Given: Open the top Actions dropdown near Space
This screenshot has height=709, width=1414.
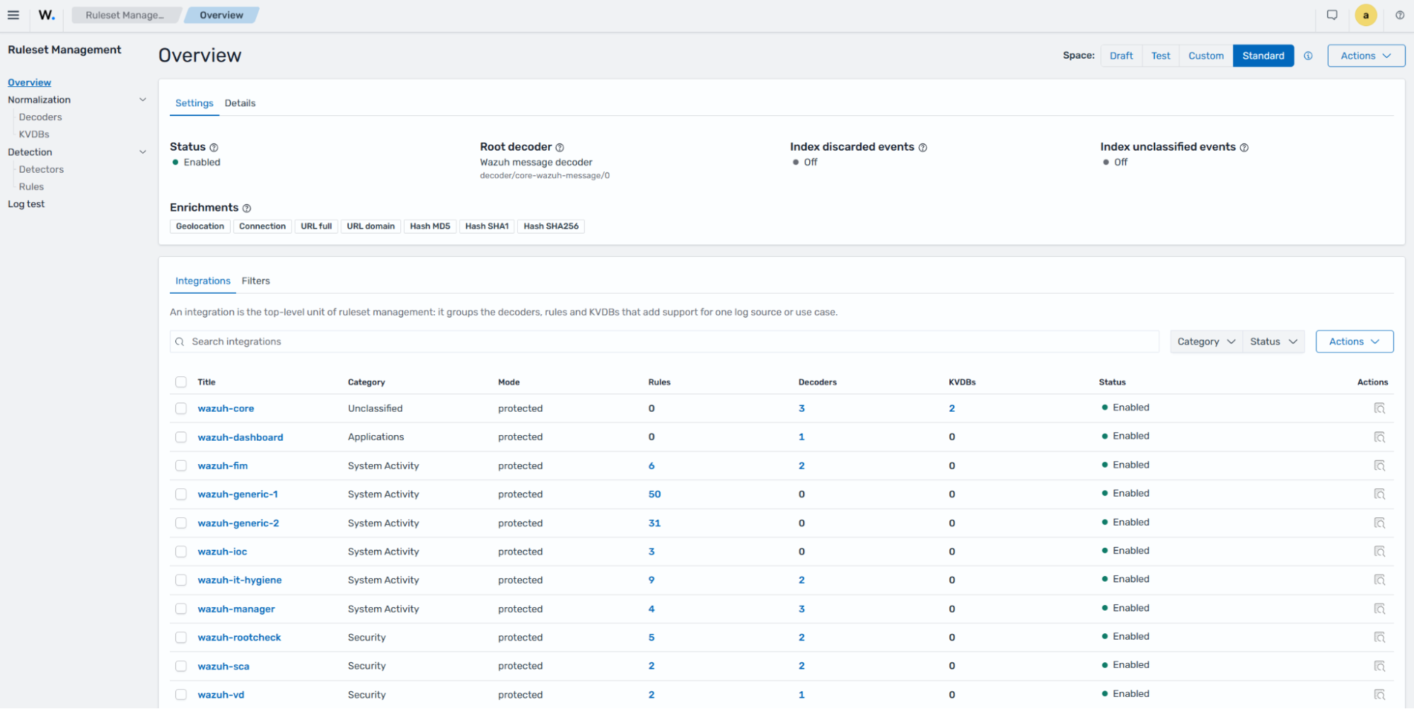Looking at the screenshot, I should [1366, 56].
